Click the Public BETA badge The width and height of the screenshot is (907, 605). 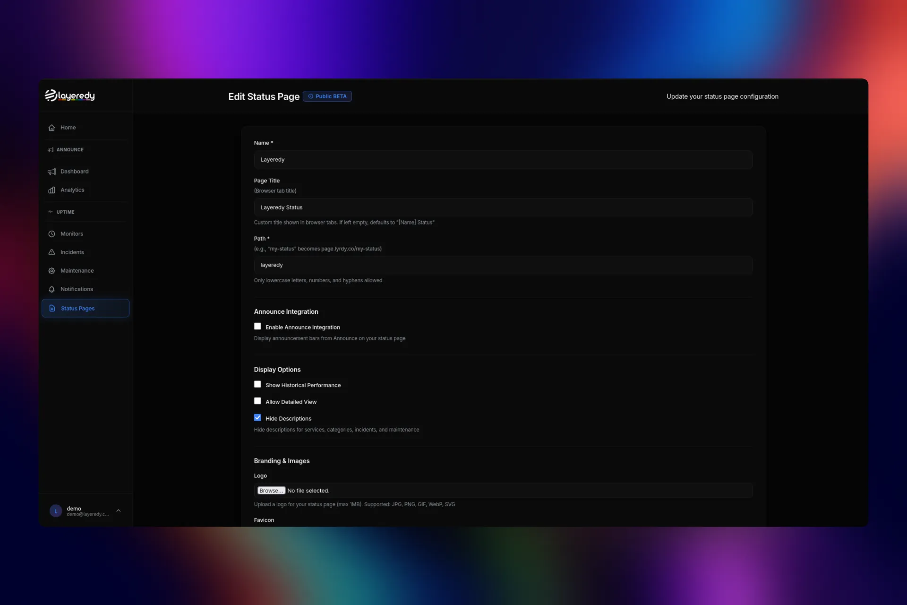tap(327, 96)
